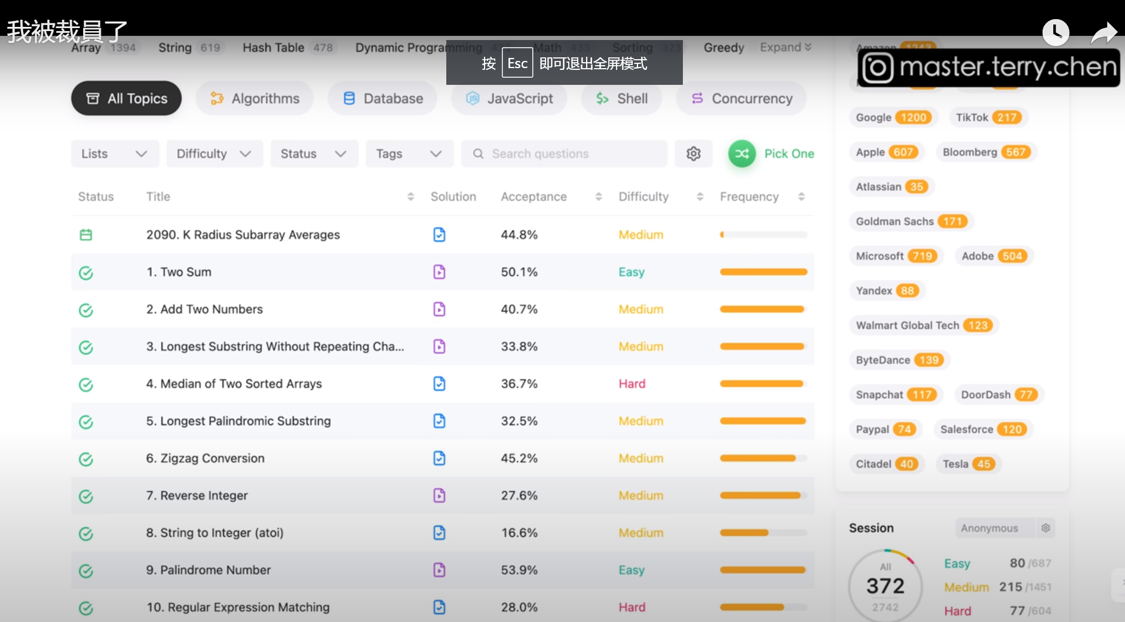Select the Concurrency topic tab

[741, 99]
